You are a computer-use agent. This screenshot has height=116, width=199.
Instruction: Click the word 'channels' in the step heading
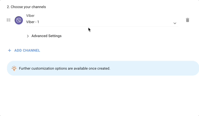38,7
